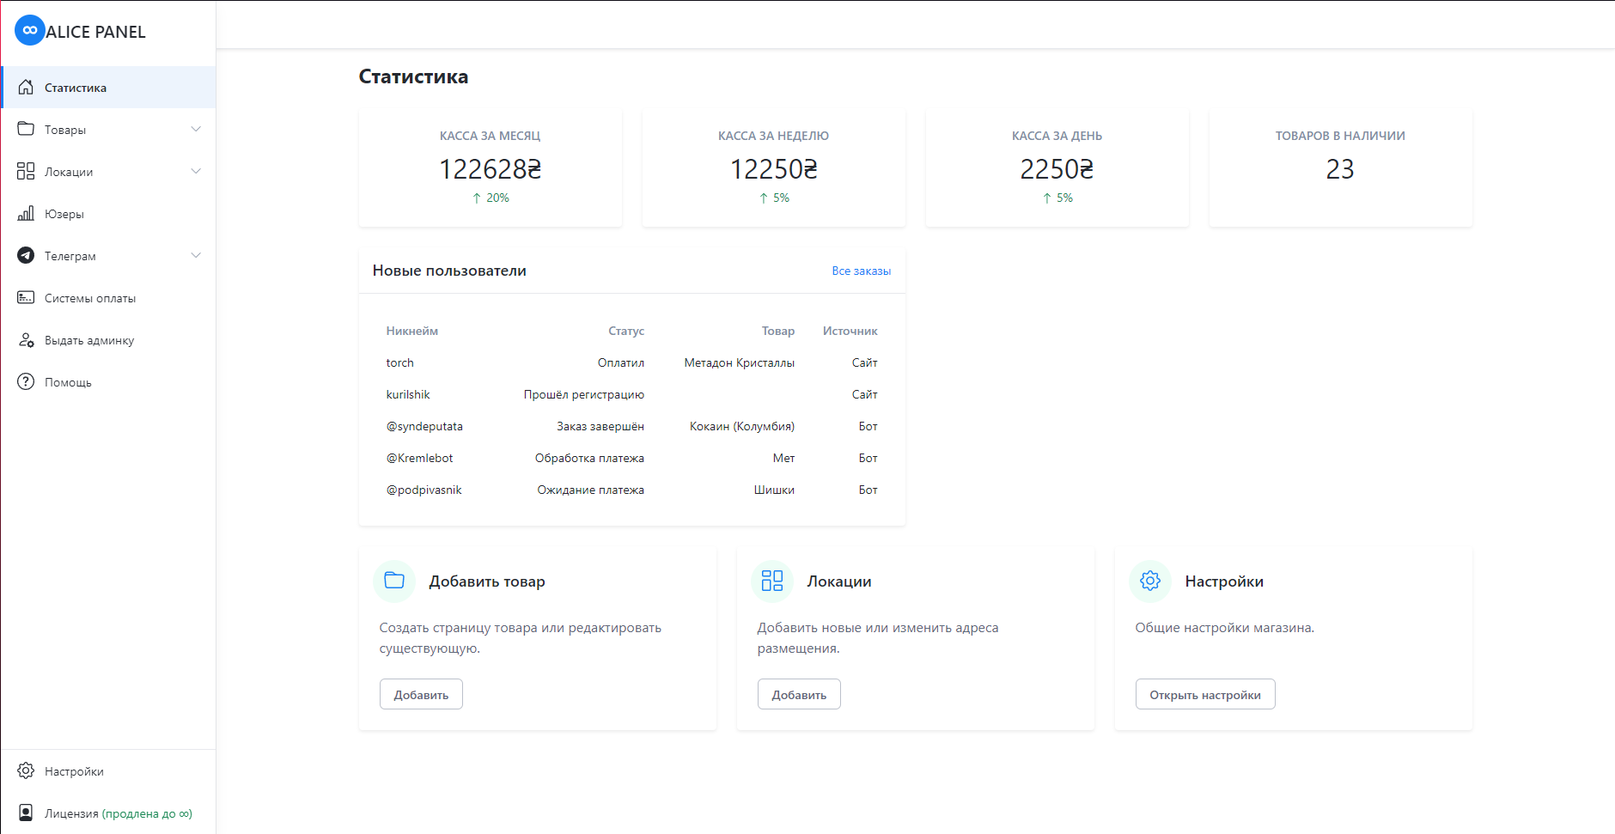Click the folder icon beside Товары in the sidebar
This screenshot has width=1615, height=834.
(x=26, y=129)
